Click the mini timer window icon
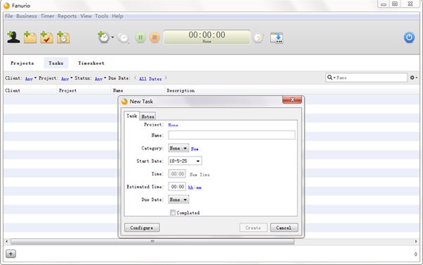This screenshot has width=423, height=265. [x=276, y=38]
